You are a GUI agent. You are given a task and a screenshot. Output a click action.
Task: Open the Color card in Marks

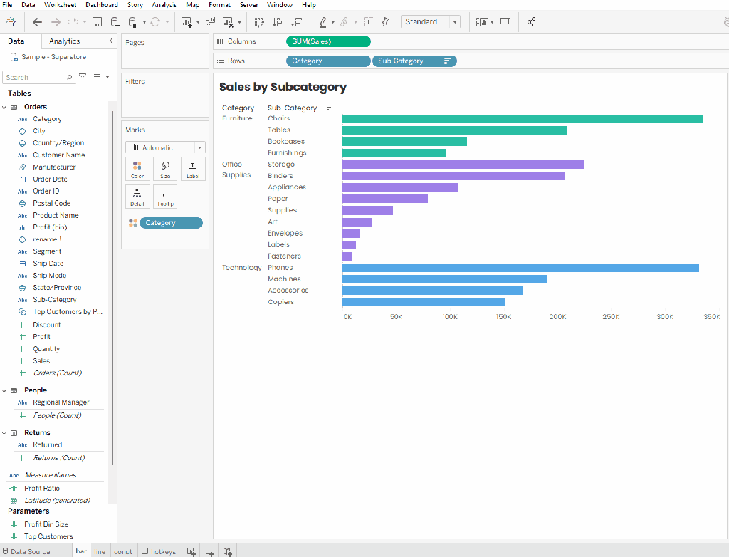[x=137, y=169]
